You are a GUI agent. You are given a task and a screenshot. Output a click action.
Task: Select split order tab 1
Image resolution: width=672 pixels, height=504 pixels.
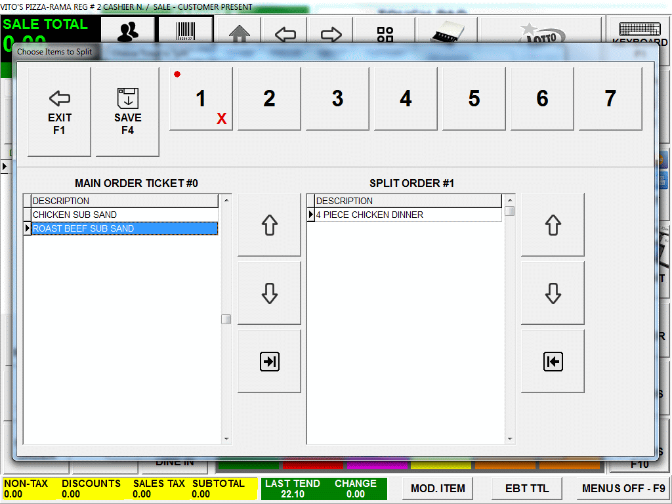pos(201,99)
